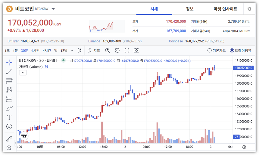Screen dimensions: 259x155
Task: Click the 거래량 (Volume) indicator label
Action: click(x=31, y=67)
